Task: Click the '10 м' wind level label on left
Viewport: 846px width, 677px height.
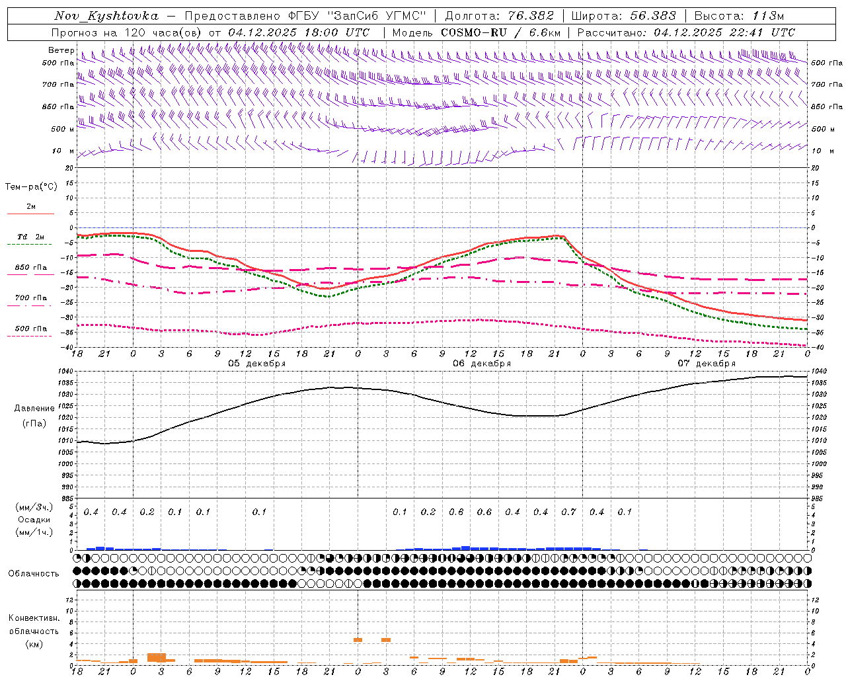Action: tap(63, 151)
